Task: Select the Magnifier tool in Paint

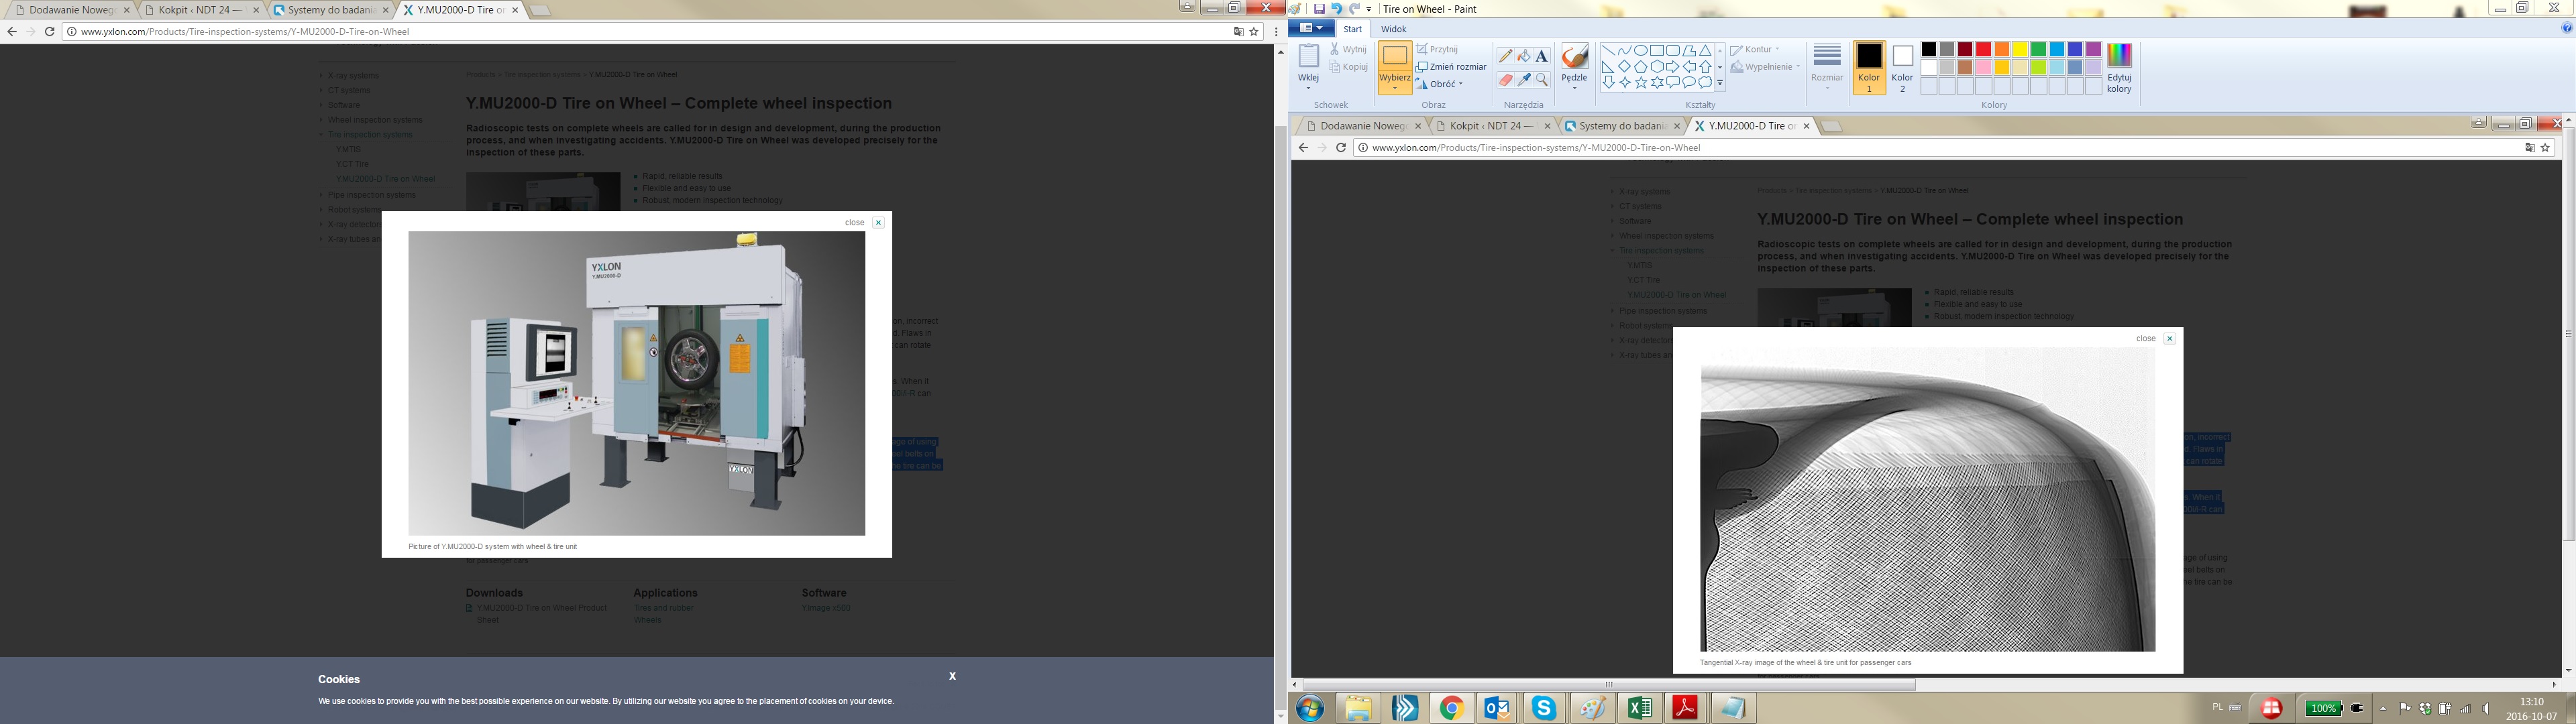Action: click(1541, 79)
